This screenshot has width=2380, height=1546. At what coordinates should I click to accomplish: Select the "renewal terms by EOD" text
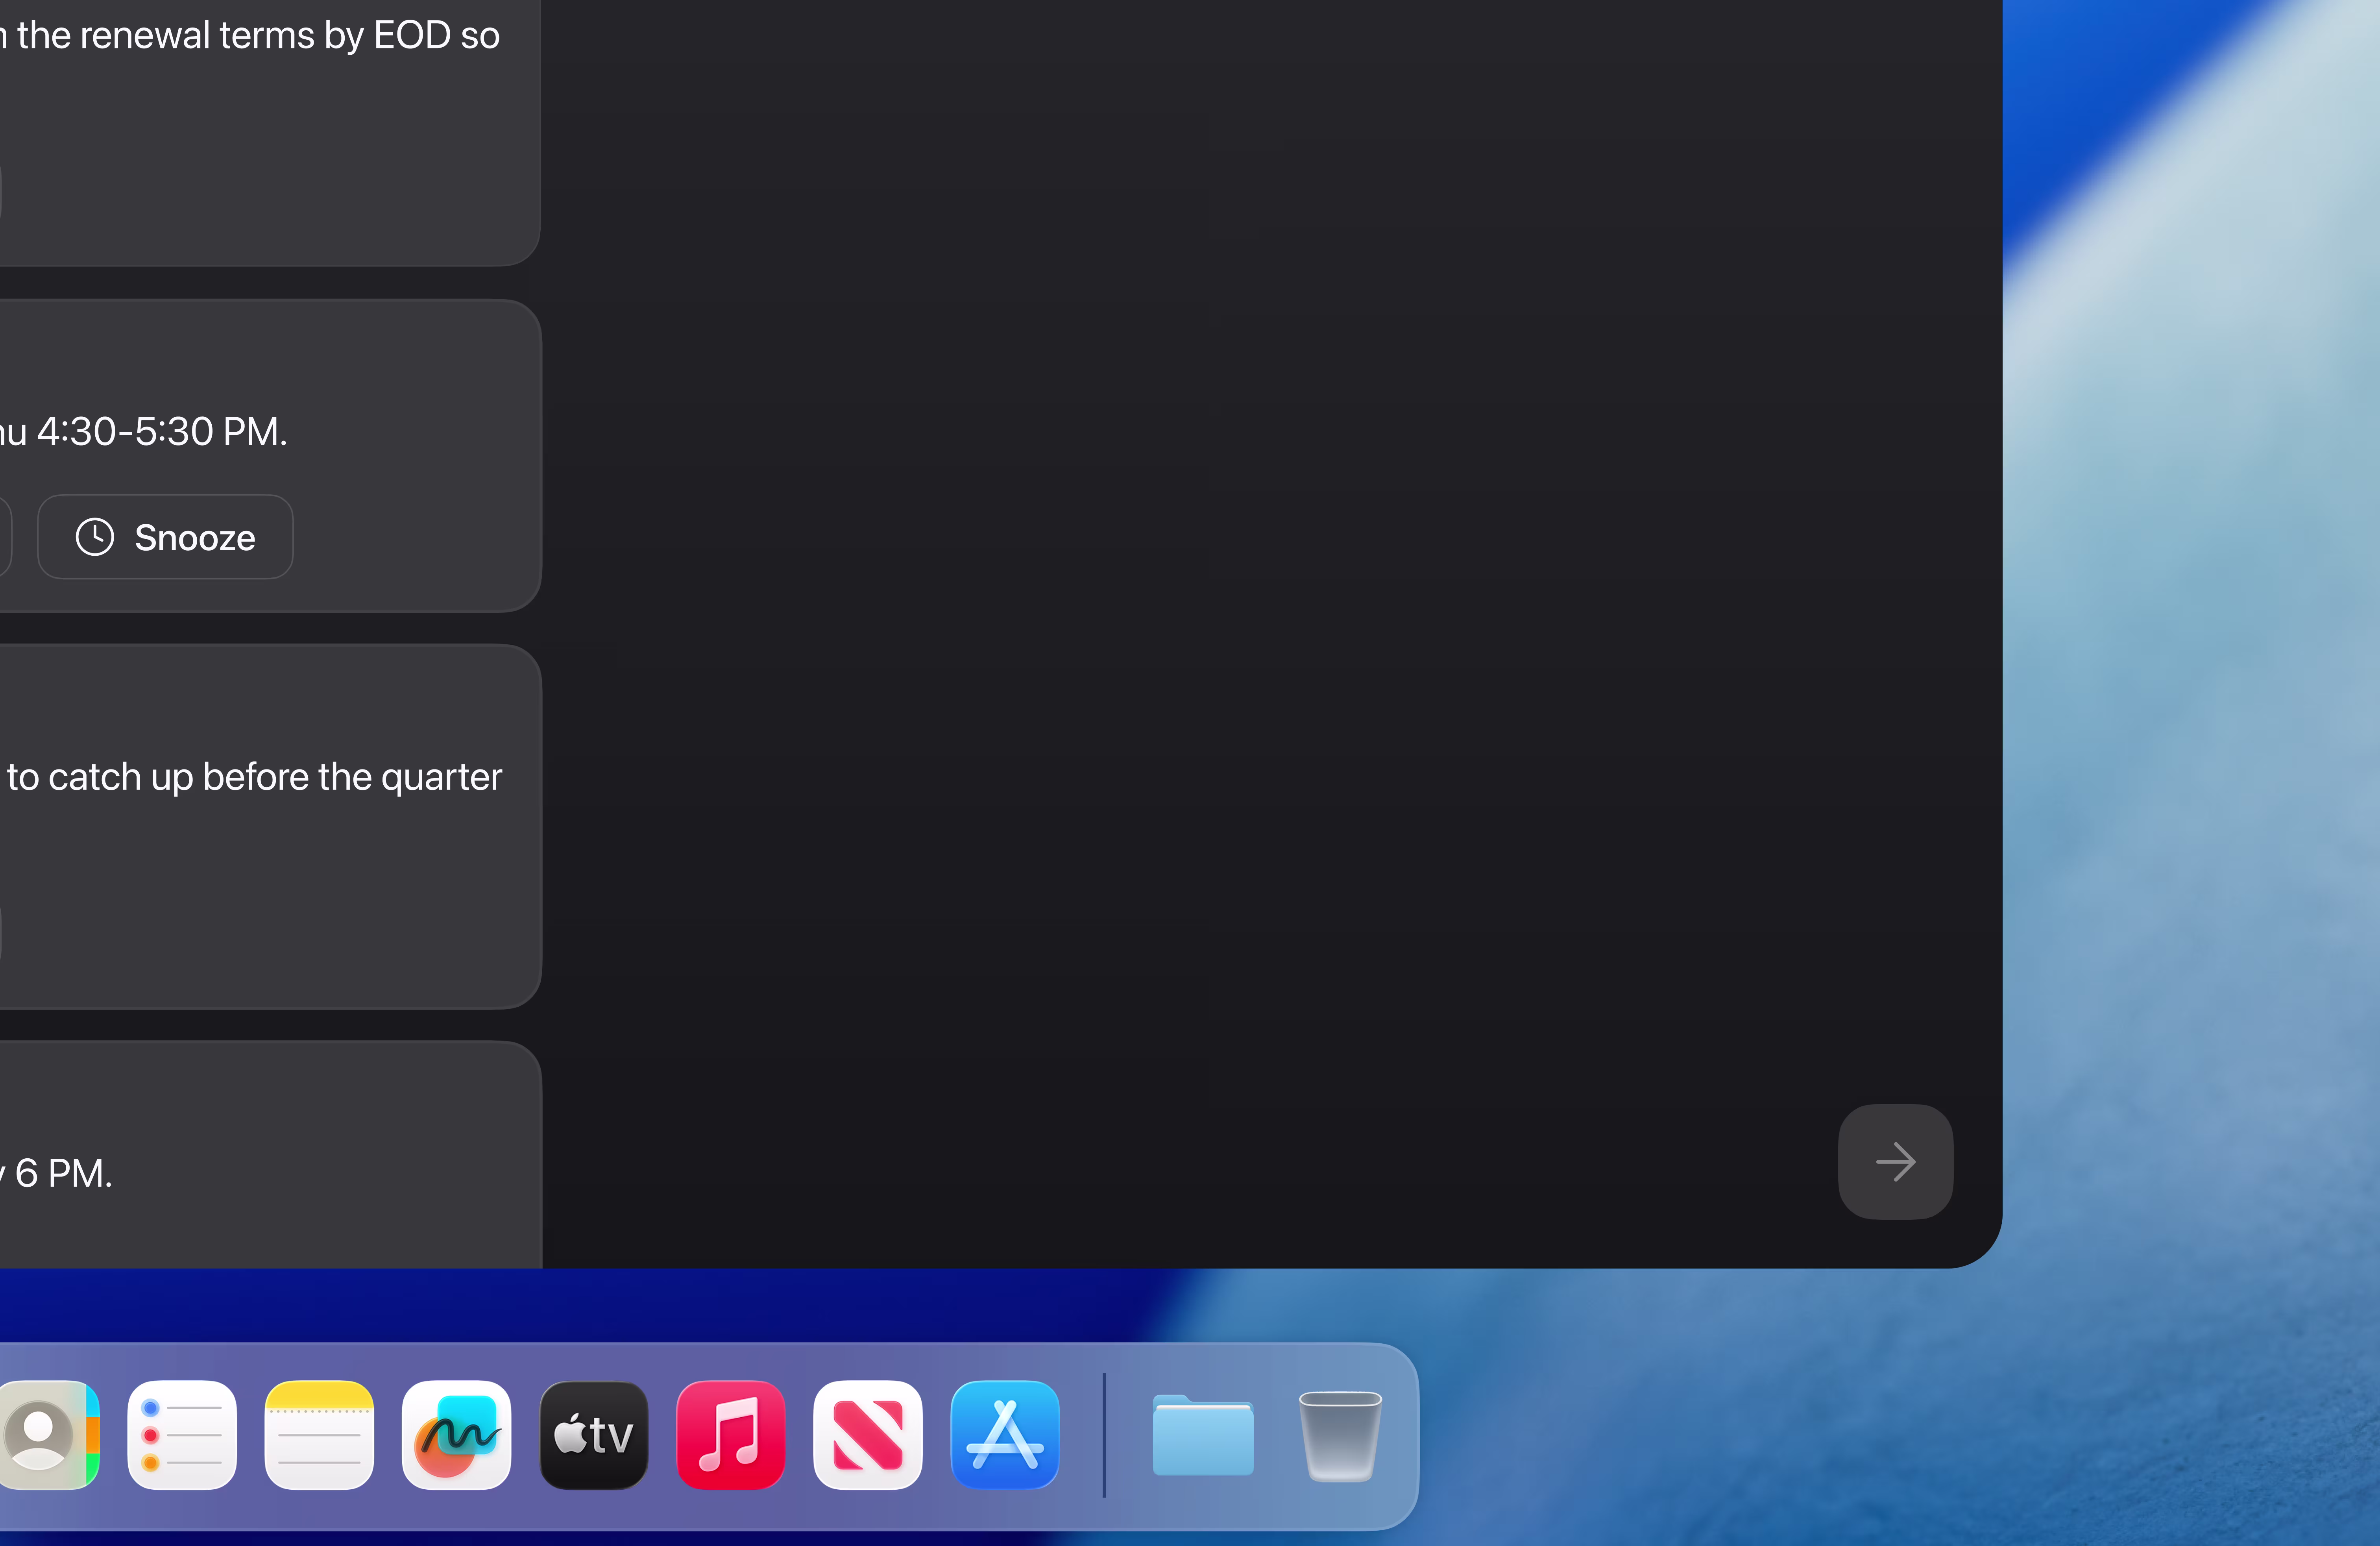[x=264, y=36]
